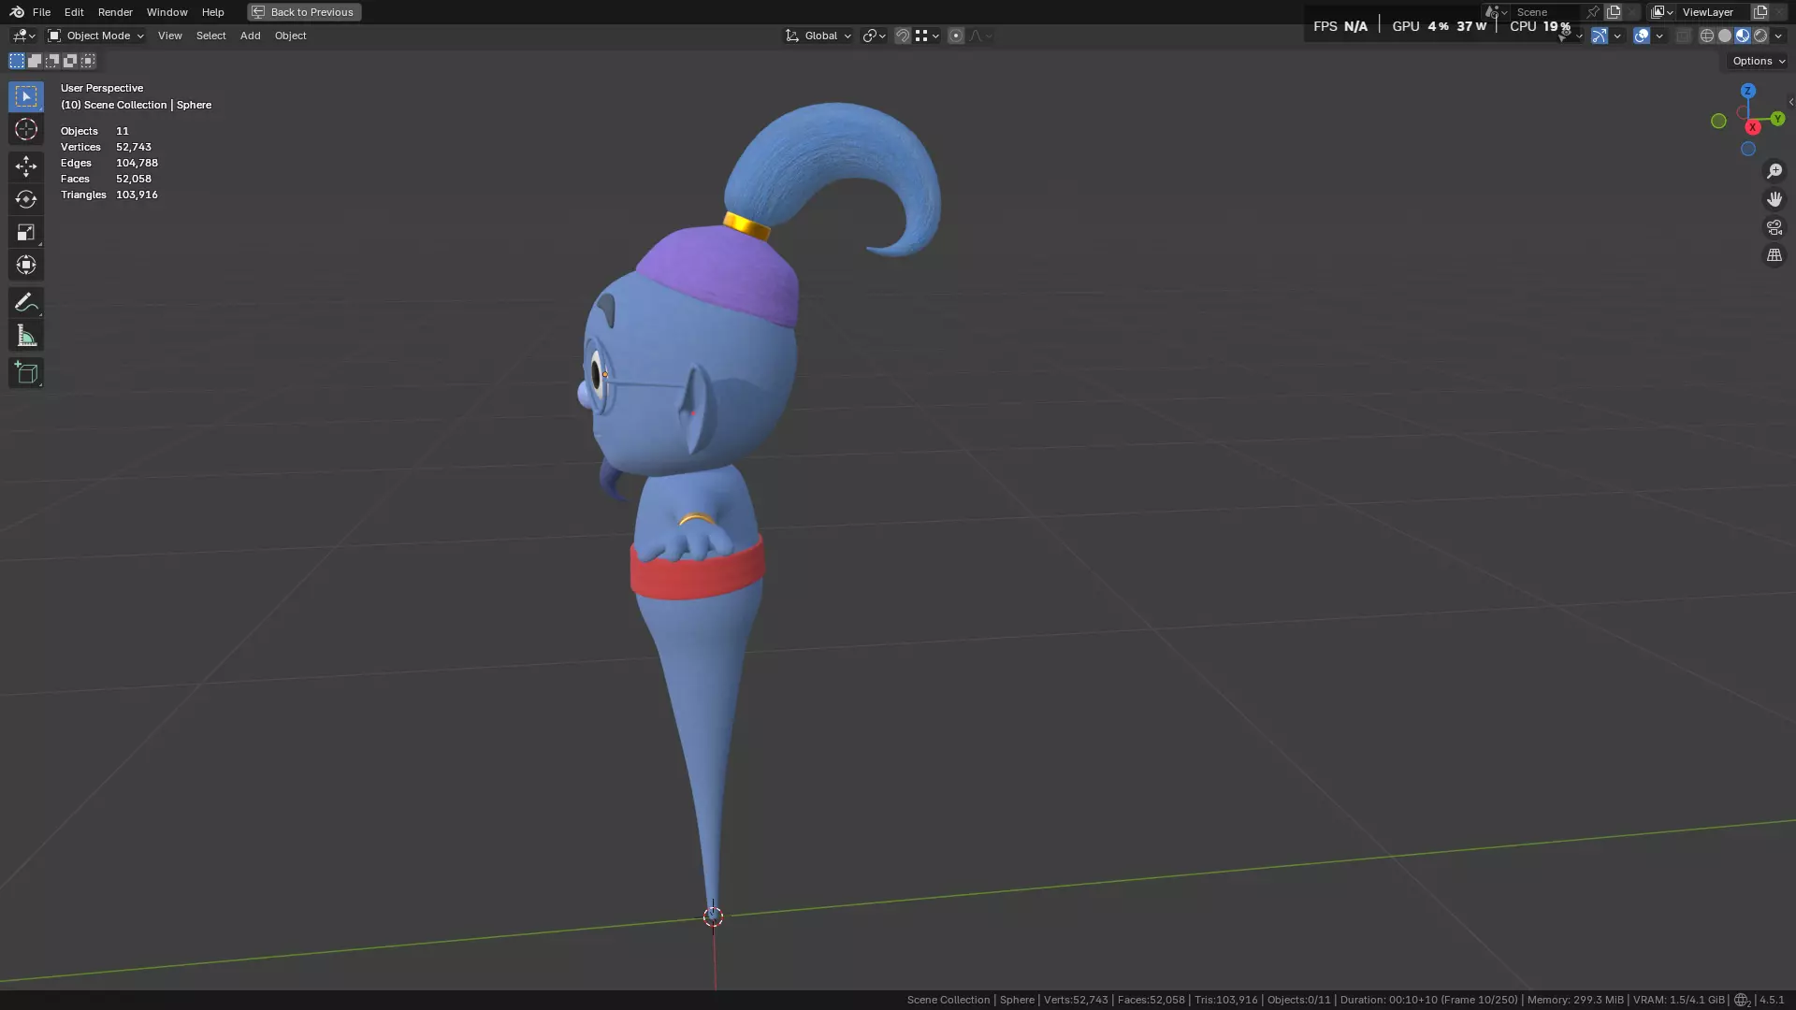The height and width of the screenshot is (1010, 1796).
Task: Click the Pan view hand icon
Action: click(1774, 199)
